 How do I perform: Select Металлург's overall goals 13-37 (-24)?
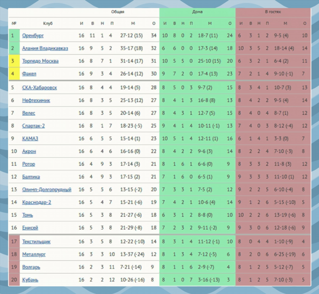pyautogui.click(x=132, y=254)
